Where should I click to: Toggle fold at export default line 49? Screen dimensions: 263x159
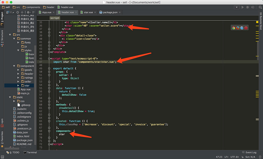(49, 68)
